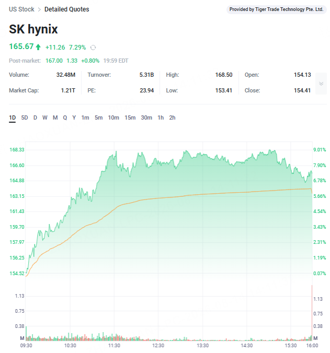Click the 16:00 time axis label

pyautogui.click(x=312, y=346)
